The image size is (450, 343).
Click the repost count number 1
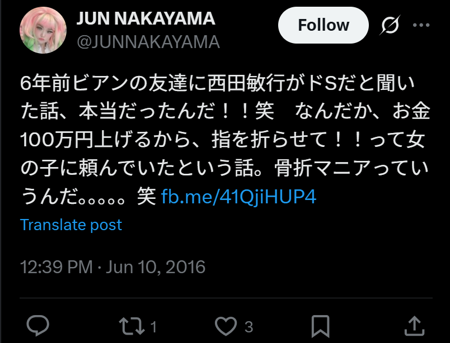(x=153, y=327)
